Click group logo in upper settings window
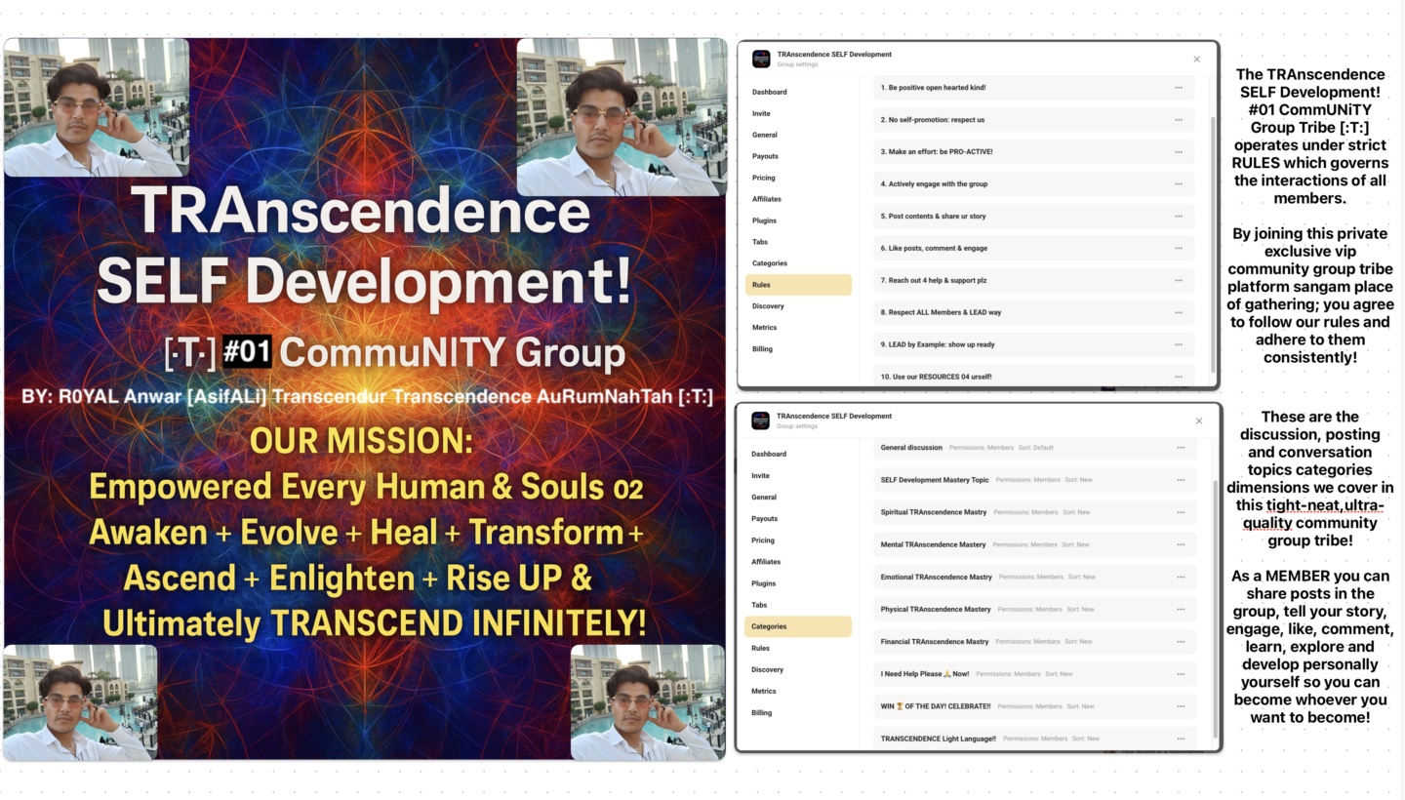1405x800 pixels. click(761, 60)
